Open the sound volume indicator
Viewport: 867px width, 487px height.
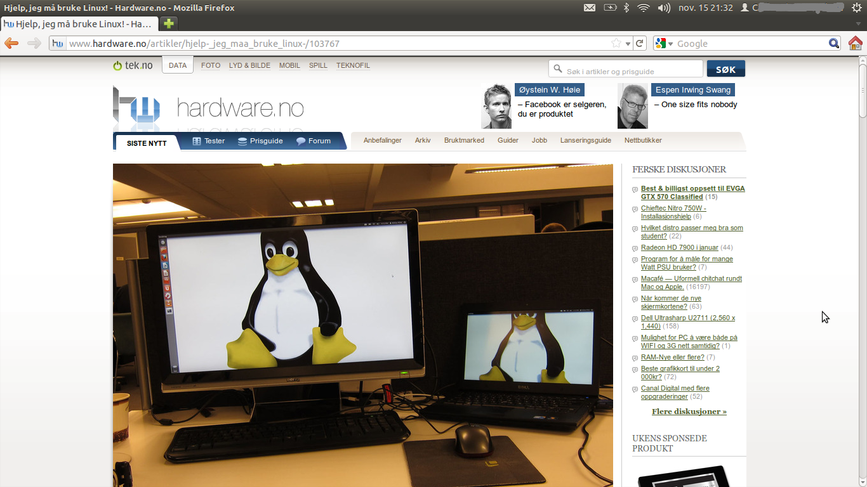tap(664, 8)
